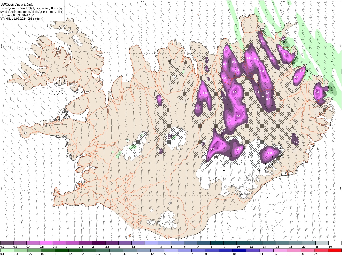Choose the lower legend swatch labeled 25

pos(321,250)
